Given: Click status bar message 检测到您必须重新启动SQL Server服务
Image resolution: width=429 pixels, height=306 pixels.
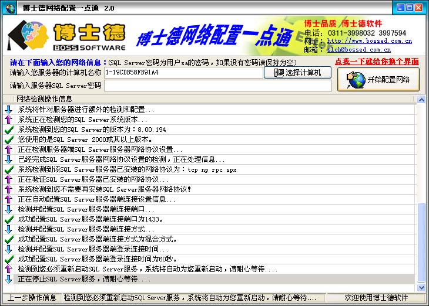Looking at the screenshot, I should (x=190, y=298).
